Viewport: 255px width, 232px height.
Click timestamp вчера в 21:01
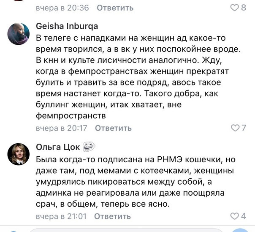[x=61, y=216]
